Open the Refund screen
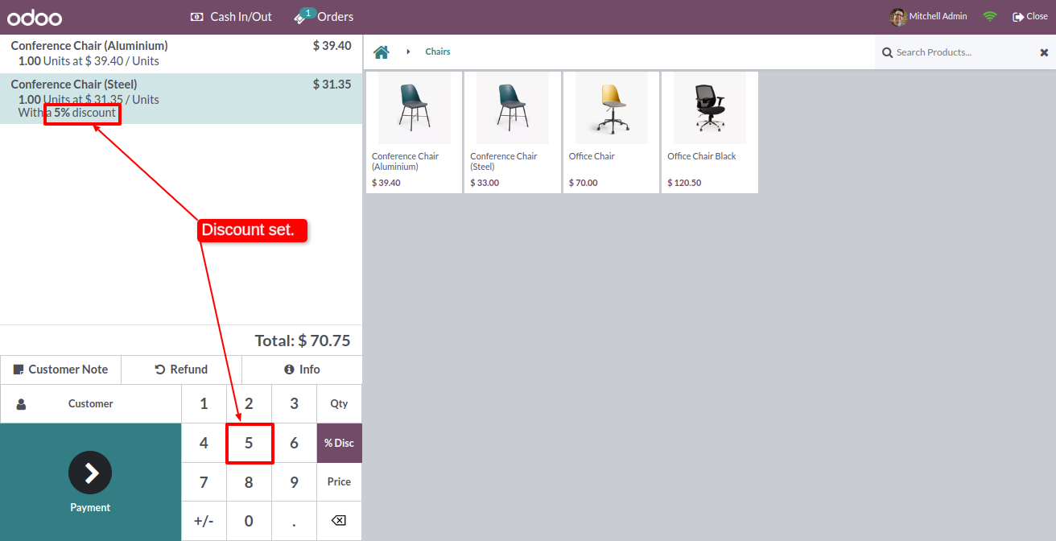The image size is (1056, 541). click(181, 370)
